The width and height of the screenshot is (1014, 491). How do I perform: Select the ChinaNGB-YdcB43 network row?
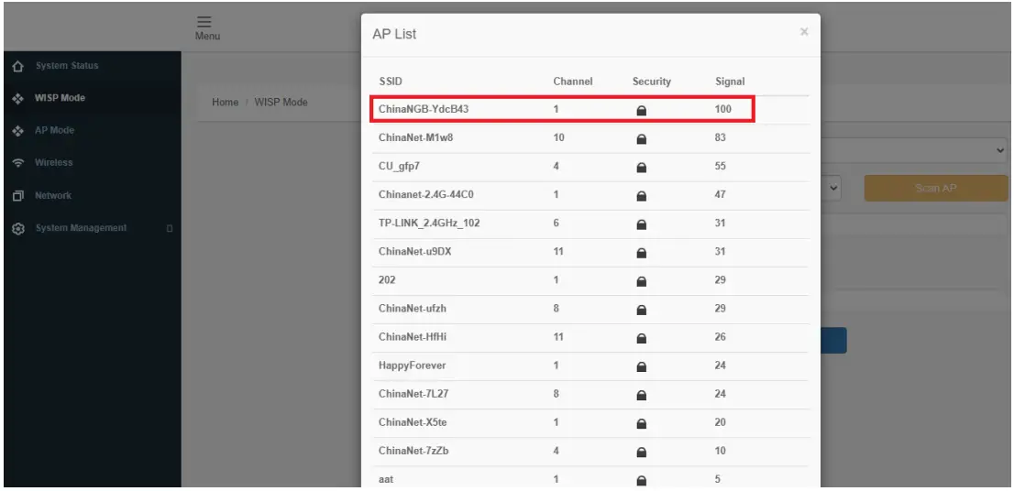(x=561, y=109)
